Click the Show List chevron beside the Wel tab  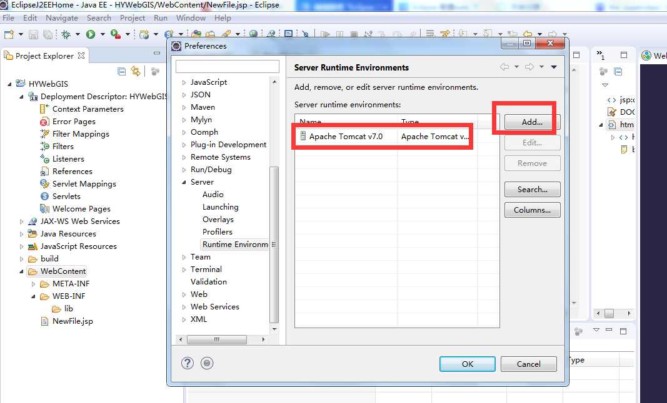[x=600, y=54]
